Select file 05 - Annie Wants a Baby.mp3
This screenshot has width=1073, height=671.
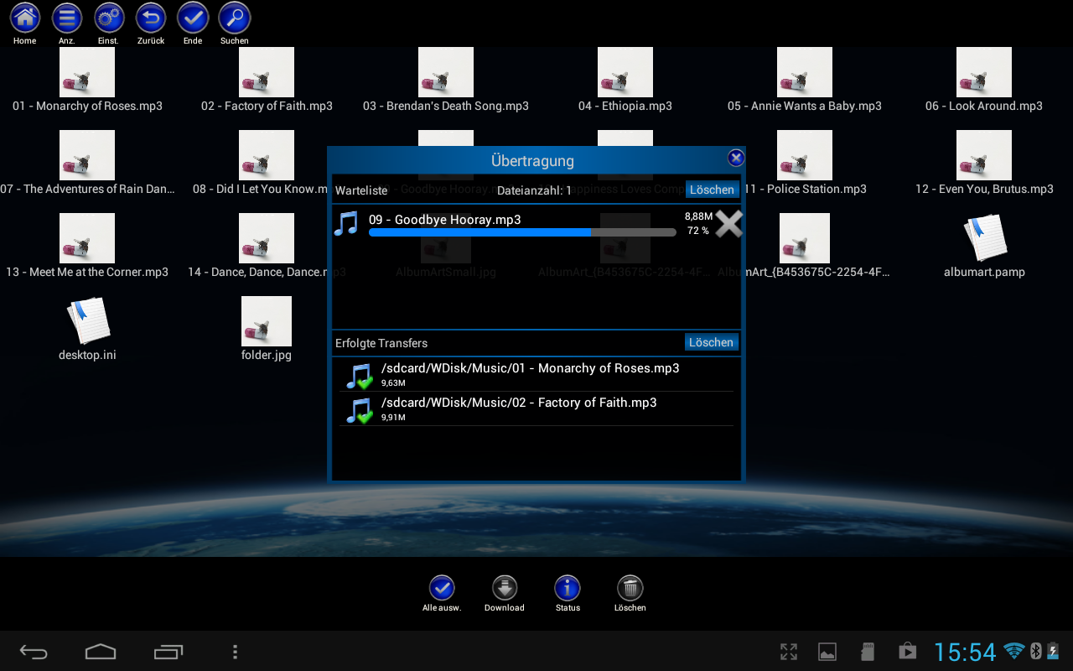click(805, 81)
